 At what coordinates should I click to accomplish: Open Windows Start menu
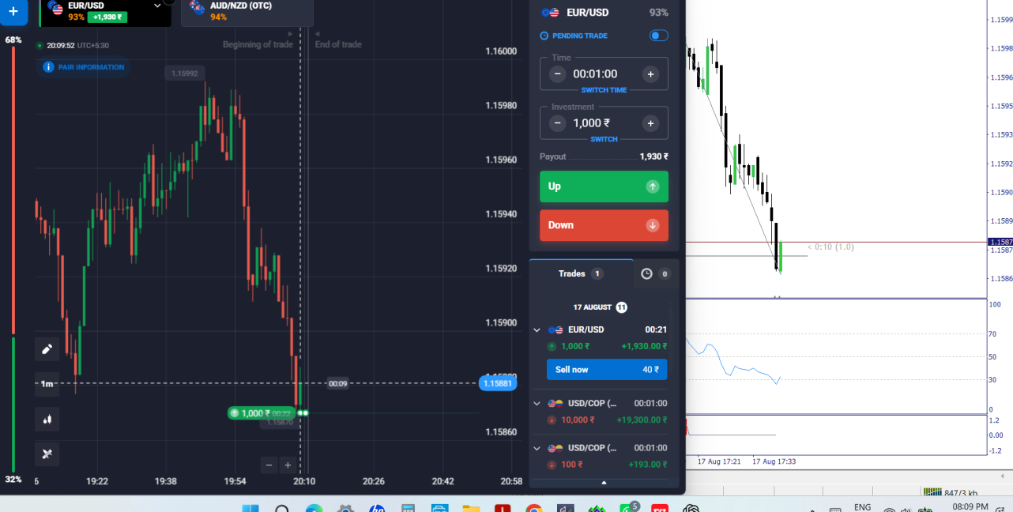click(250, 508)
